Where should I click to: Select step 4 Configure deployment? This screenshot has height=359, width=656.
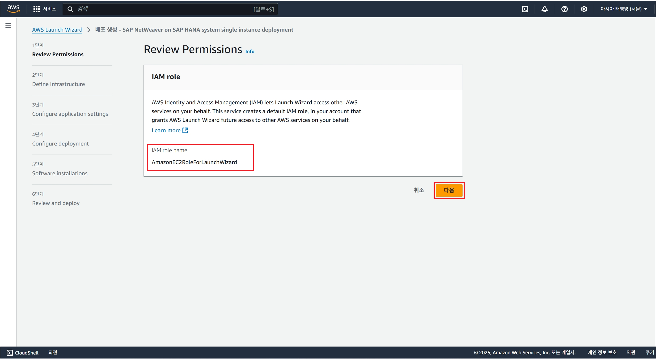60,144
